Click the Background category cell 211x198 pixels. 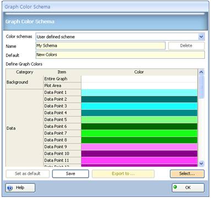(x=24, y=82)
